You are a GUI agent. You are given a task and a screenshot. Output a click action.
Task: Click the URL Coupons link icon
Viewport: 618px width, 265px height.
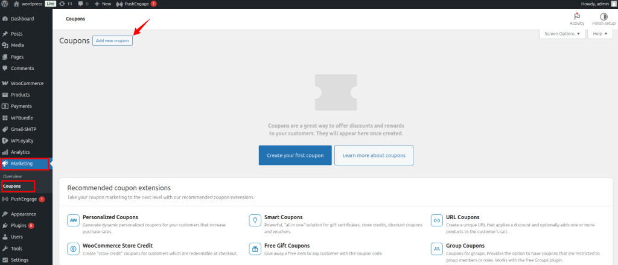click(x=437, y=220)
